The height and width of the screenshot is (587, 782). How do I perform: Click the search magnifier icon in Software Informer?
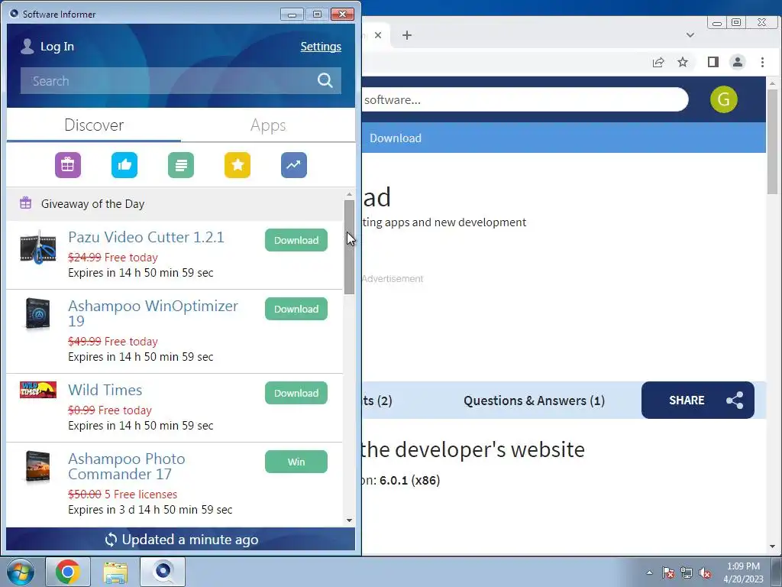tap(325, 80)
